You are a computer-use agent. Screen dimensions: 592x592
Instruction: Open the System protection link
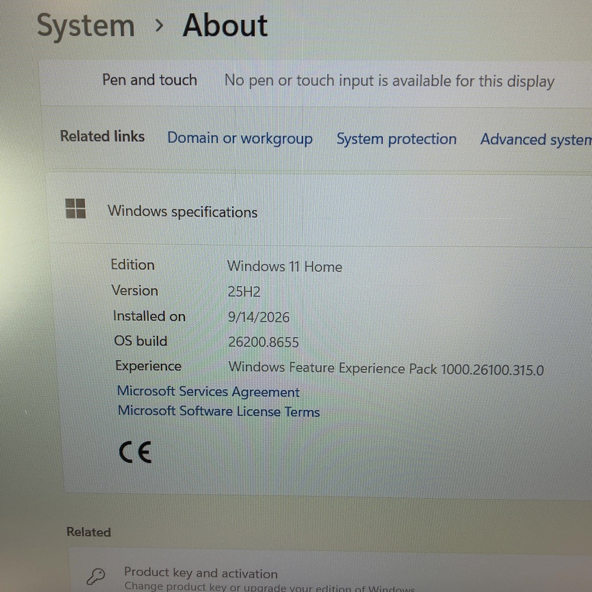click(396, 139)
